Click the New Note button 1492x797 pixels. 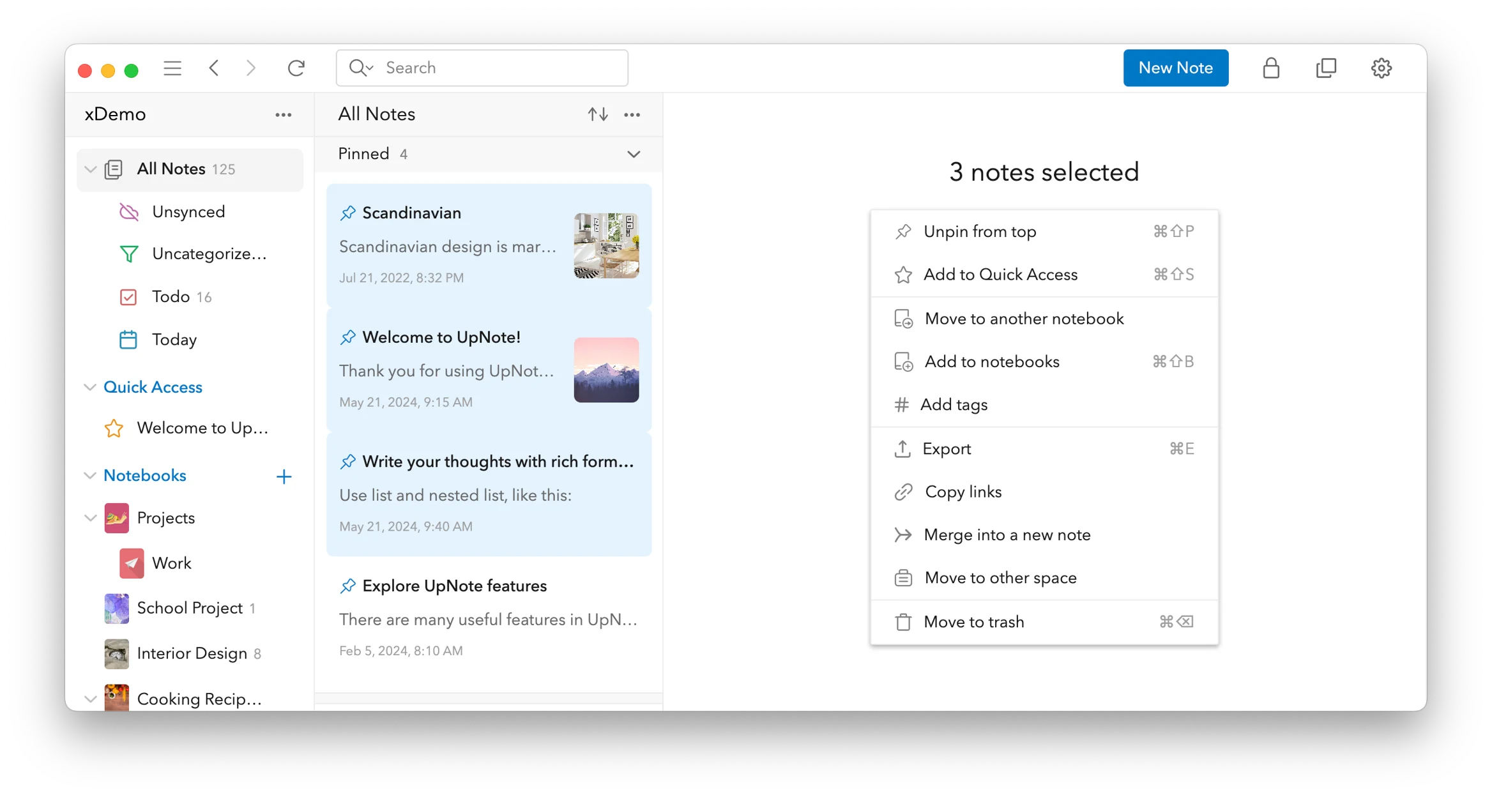pyautogui.click(x=1175, y=68)
